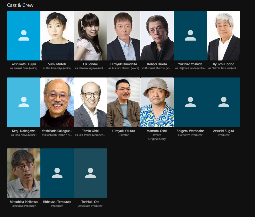Select Kenji Nakagawa's placeholder person icon
Screen dimensions: 255x217
click(x=24, y=102)
